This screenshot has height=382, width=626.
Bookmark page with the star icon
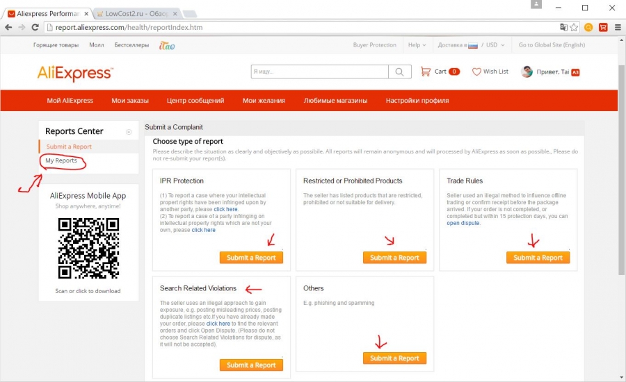tap(574, 27)
